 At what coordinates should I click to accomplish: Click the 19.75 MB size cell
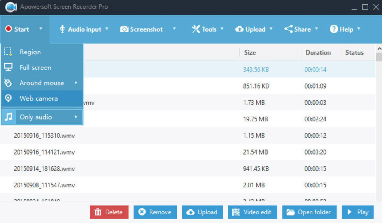pos(255,119)
